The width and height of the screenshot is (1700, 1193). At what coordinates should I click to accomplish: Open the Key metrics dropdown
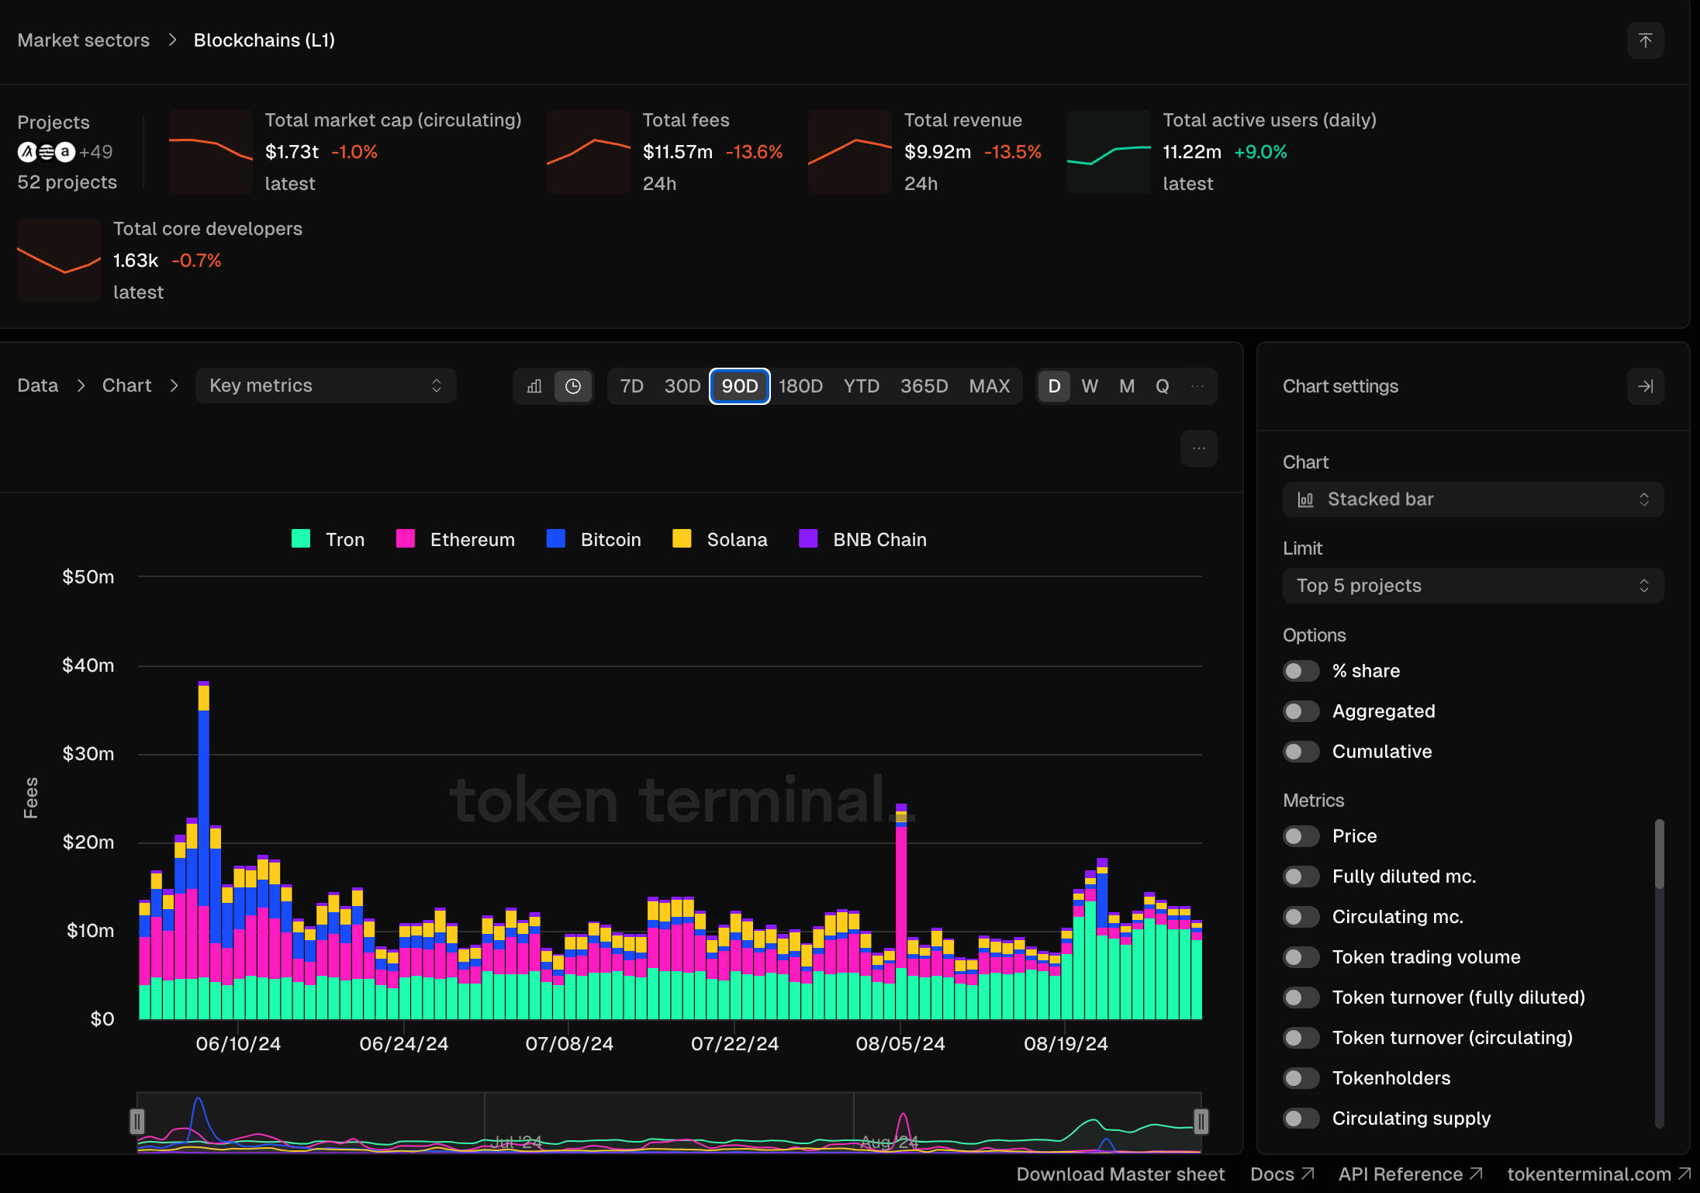(326, 386)
